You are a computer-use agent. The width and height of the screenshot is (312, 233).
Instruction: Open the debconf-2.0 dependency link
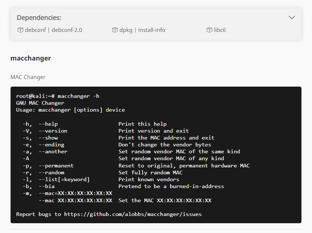coord(67,30)
